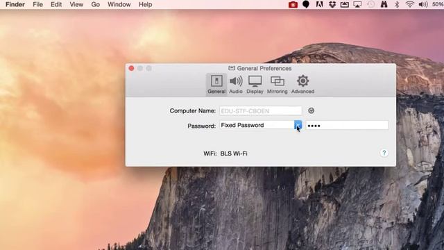The width and height of the screenshot is (444, 250).
Task: Click the binoculars menu bar icon
Action: [x=384, y=5]
